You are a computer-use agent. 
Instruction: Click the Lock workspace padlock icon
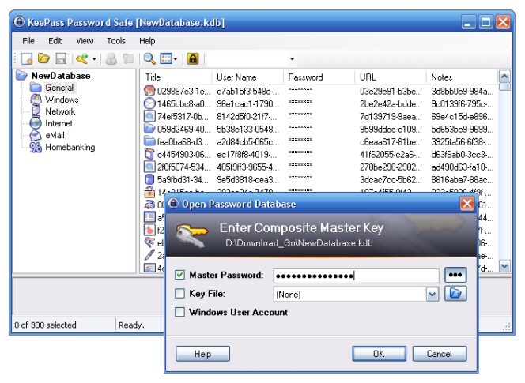coord(193,59)
